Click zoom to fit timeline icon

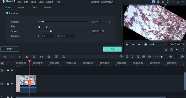click(x=144, y=57)
